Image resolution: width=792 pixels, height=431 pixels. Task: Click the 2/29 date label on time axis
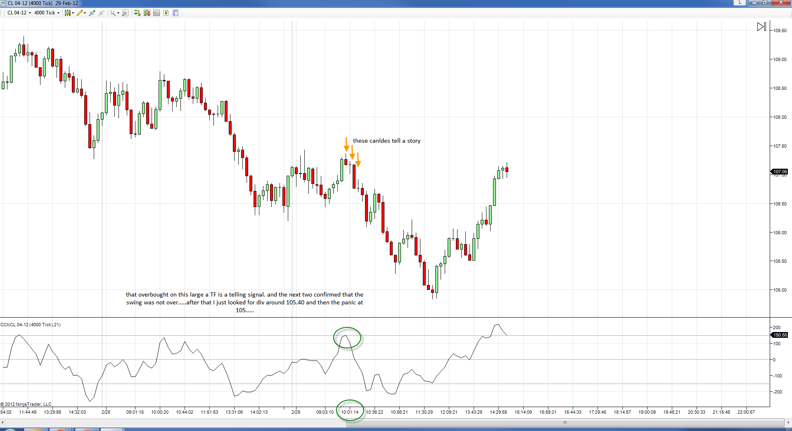click(296, 412)
